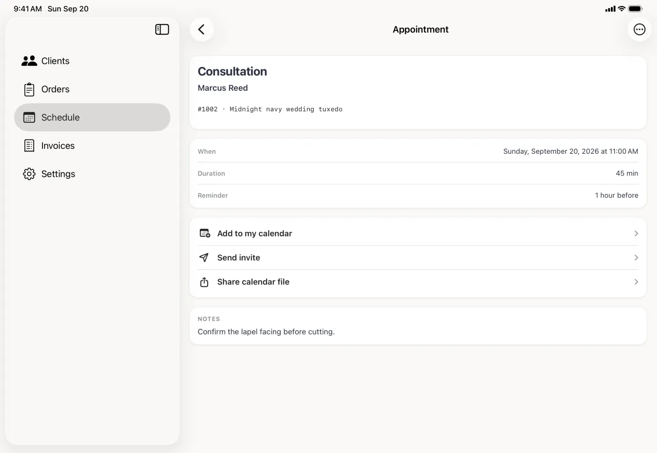Go back with the chevron button
The height and width of the screenshot is (453, 657).
pos(202,30)
